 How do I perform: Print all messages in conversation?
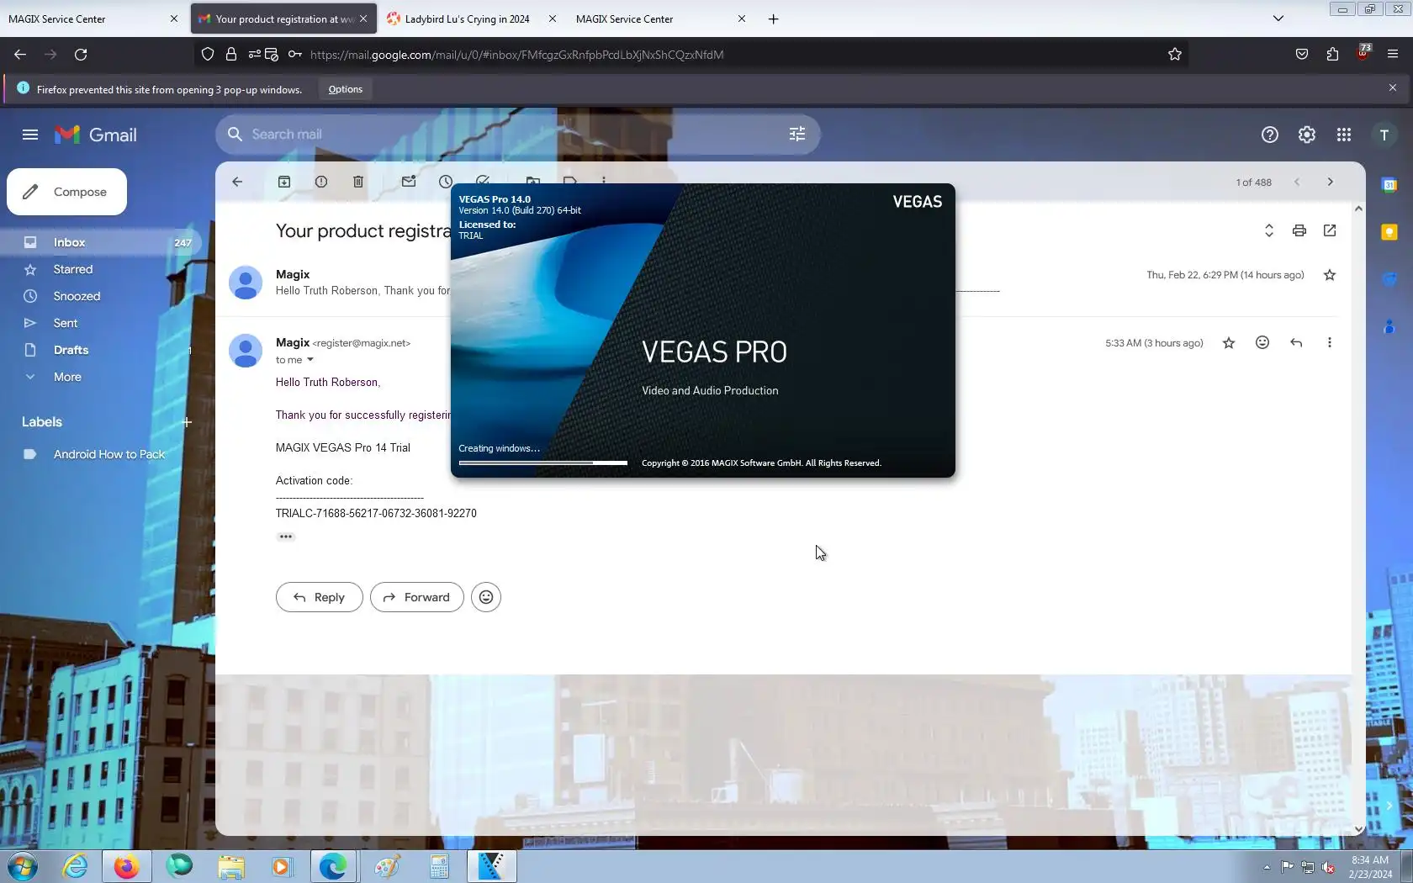pyautogui.click(x=1299, y=230)
